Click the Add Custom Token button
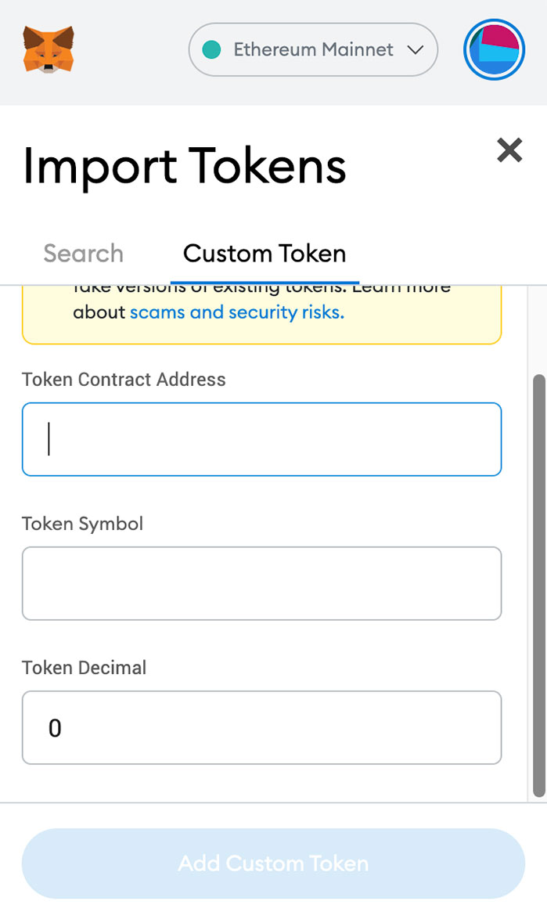The width and height of the screenshot is (547, 919). (x=274, y=863)
